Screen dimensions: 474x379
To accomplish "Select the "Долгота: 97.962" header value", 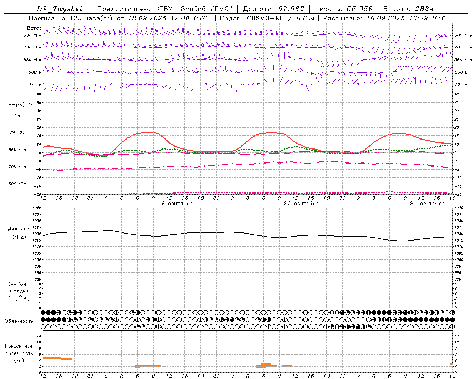I will tap(273, 9).
